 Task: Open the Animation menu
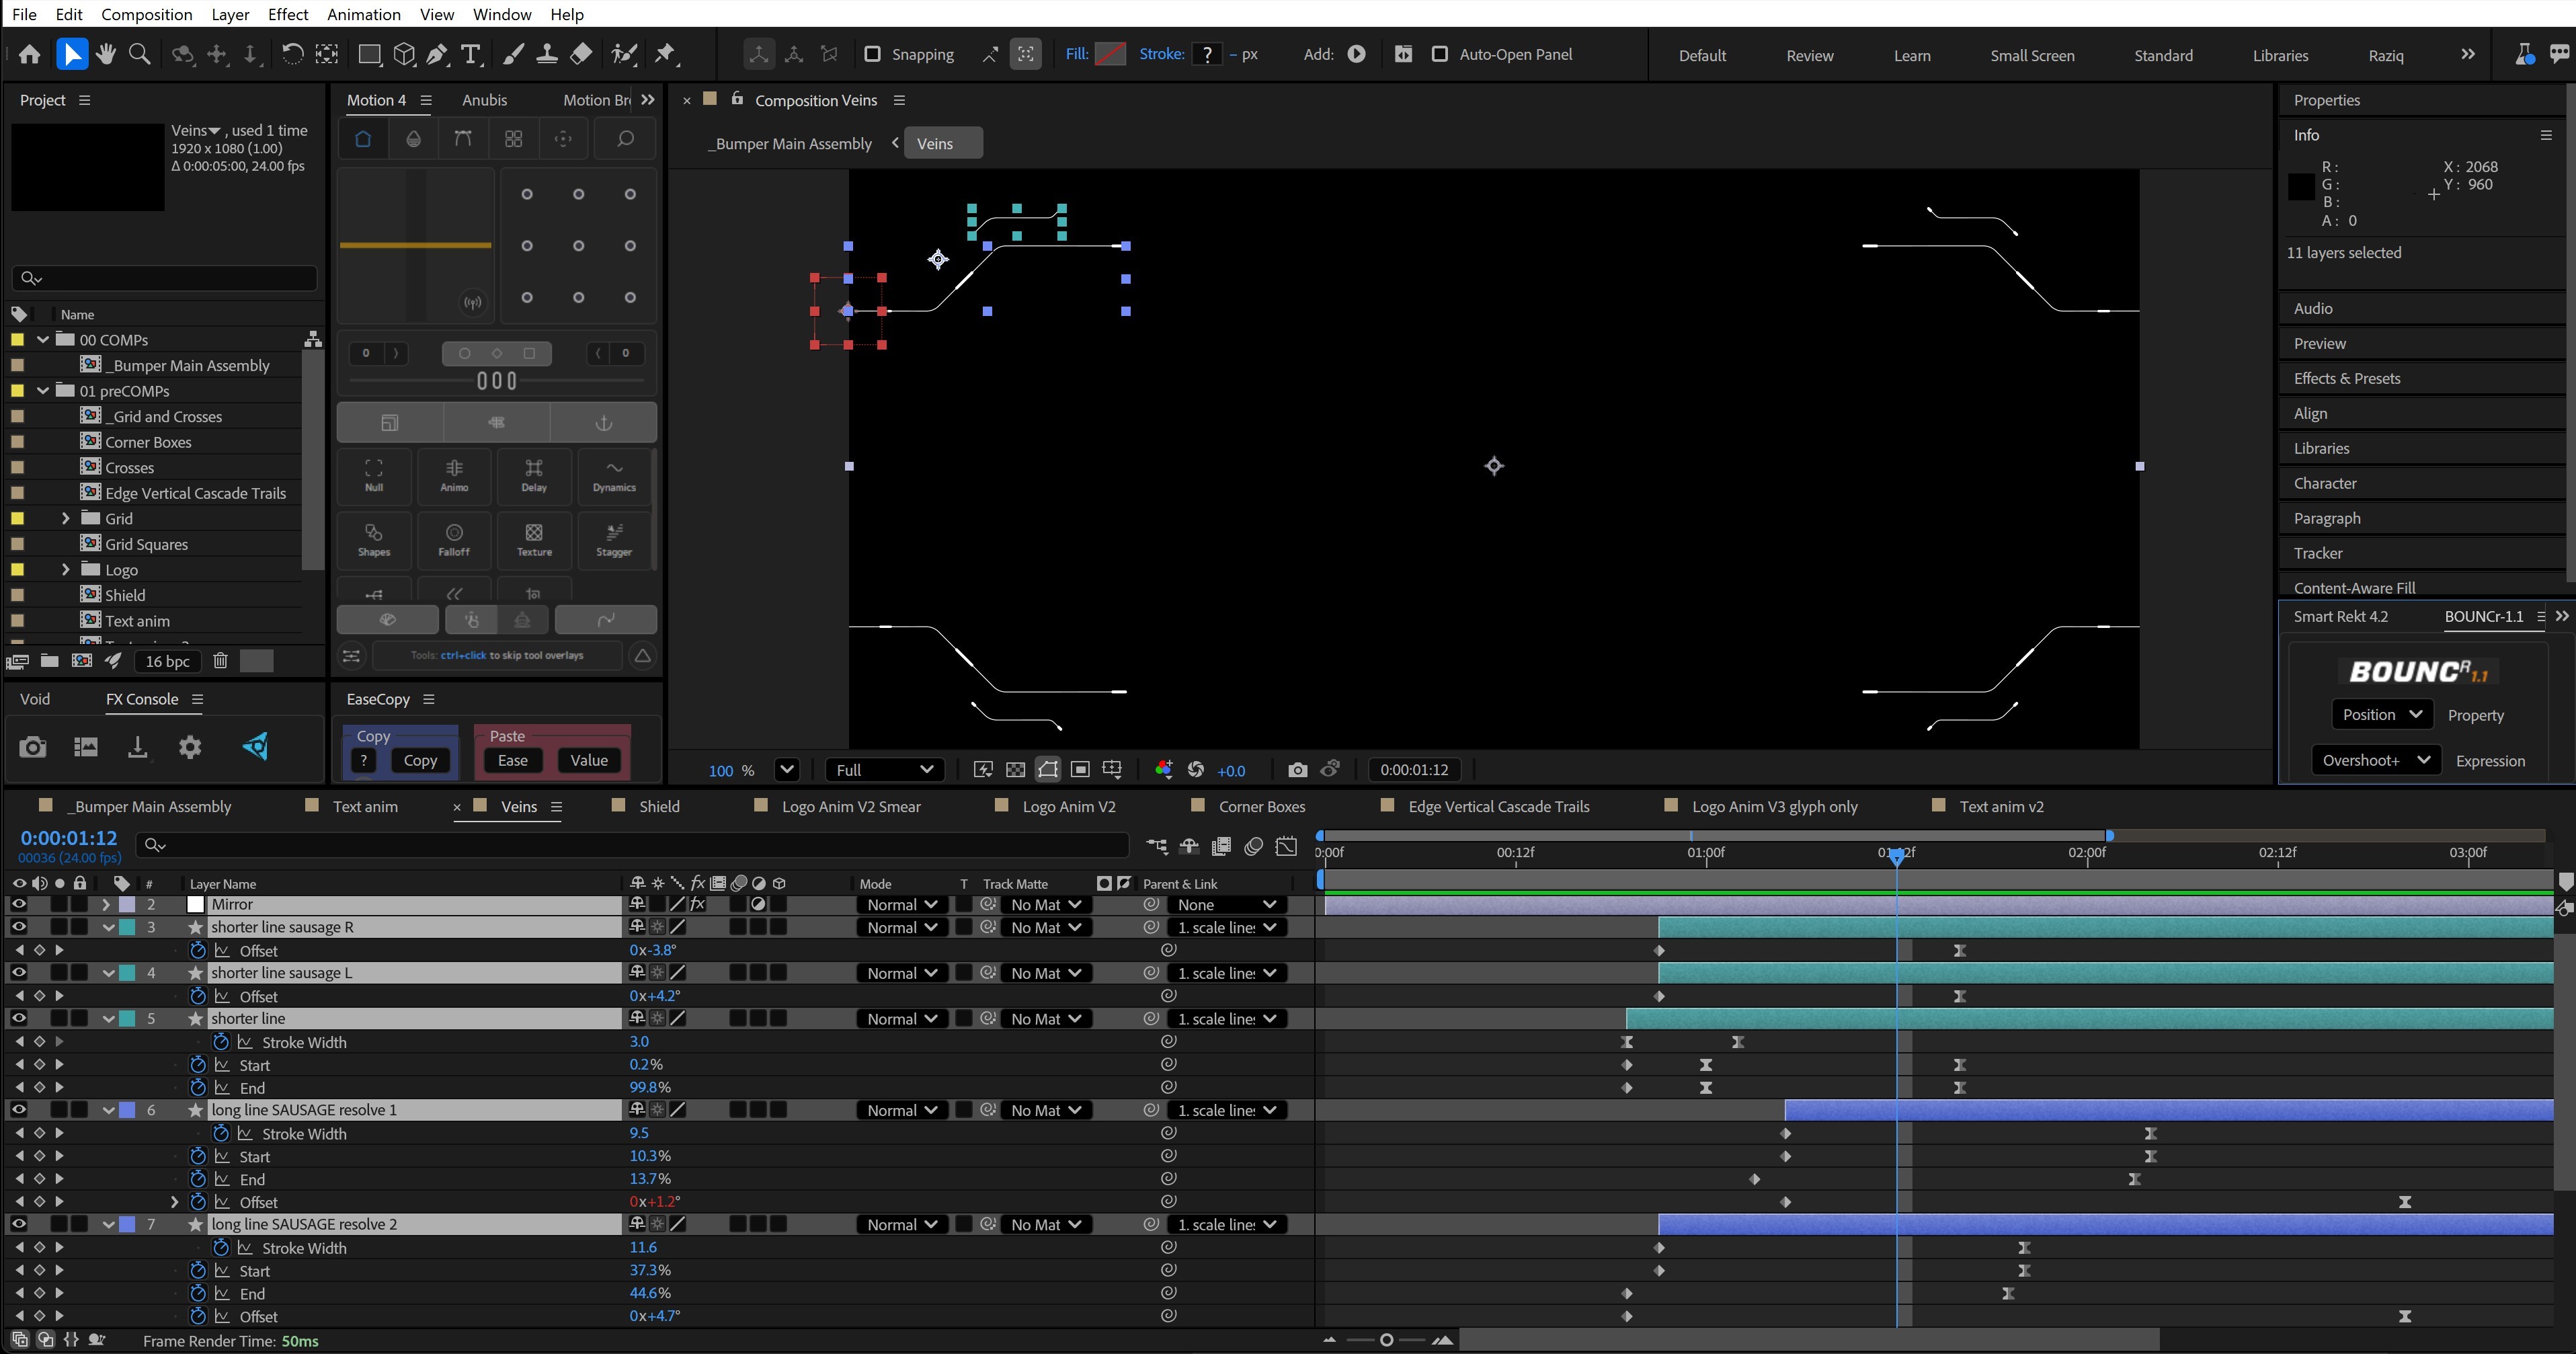364,14
